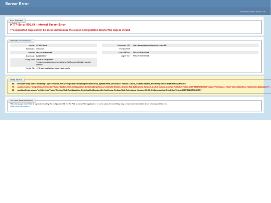This screenshot has height=203, width=271.
Task: Click the 'Module' field label
Action: 32,45
